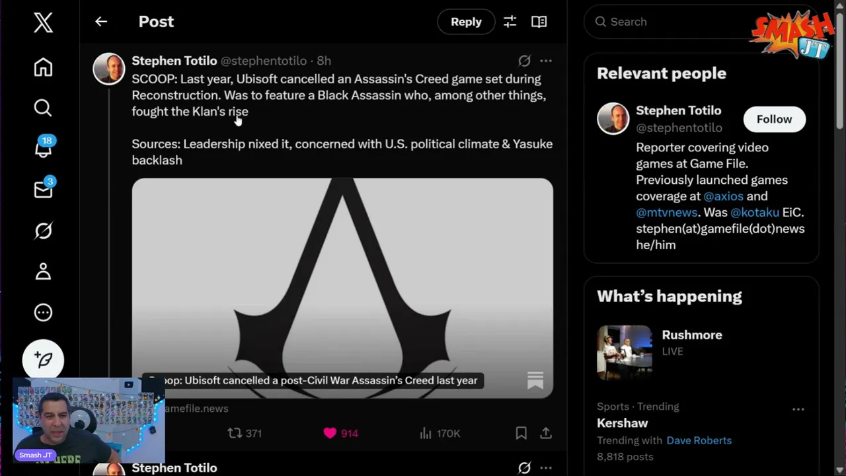Viewport: 846px width, 476px height.
Task: Click the 8h post timestamp
Action: tap(324, 61)
